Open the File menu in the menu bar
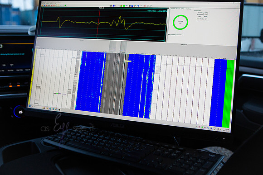Viewport: 263px width, 175px height. pos(42,3)
